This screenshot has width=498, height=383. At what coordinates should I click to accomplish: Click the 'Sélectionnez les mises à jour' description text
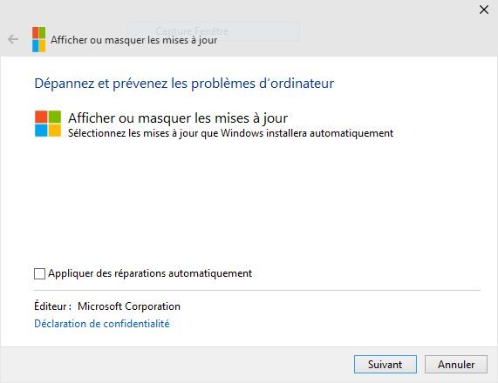click(x=230, y=133)
